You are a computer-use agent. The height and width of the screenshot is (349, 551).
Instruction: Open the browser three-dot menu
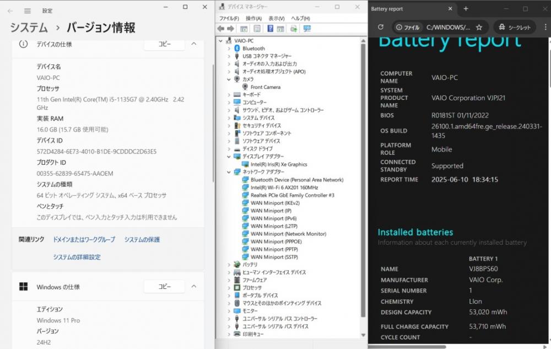click(x=545, y=27)
